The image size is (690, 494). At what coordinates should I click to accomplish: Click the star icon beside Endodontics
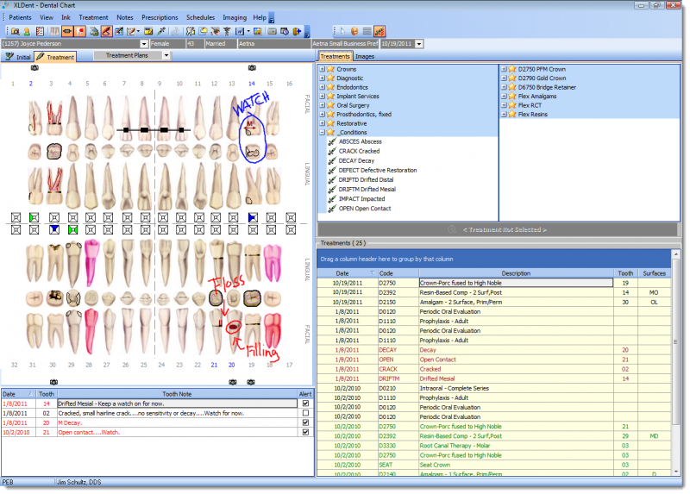330,87
